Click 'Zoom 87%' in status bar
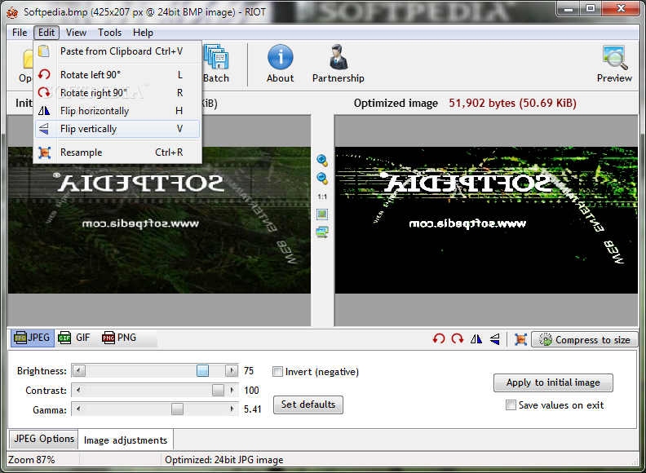 tap(31, 460)
